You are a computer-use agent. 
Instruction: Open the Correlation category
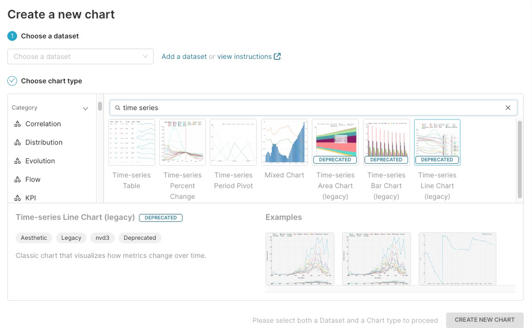click(x=43, y=124)
